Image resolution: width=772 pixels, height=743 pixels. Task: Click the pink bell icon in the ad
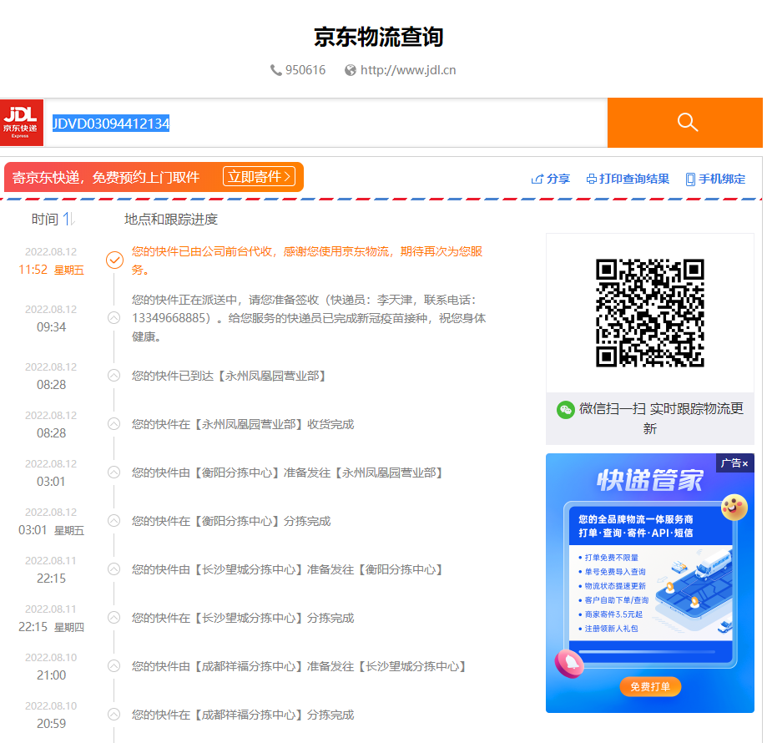point(570,663)
